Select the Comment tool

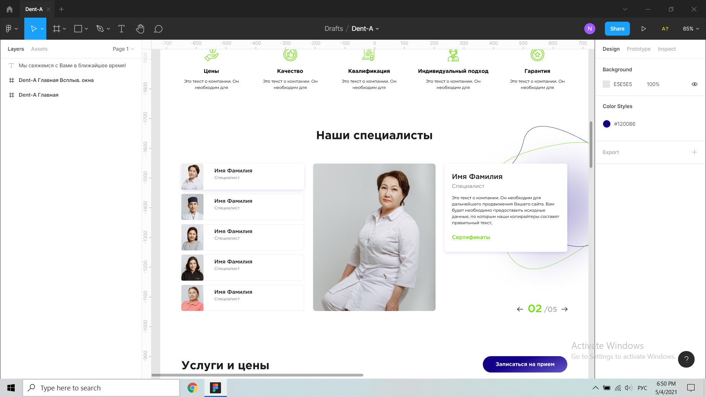[158, 29]
